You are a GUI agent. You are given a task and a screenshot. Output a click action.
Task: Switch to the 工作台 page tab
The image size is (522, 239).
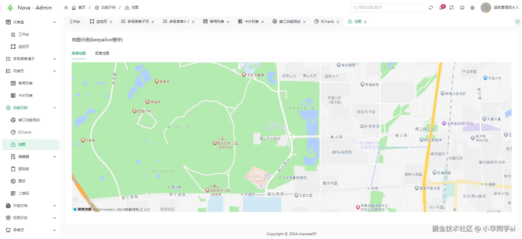[x=75, y=21]
